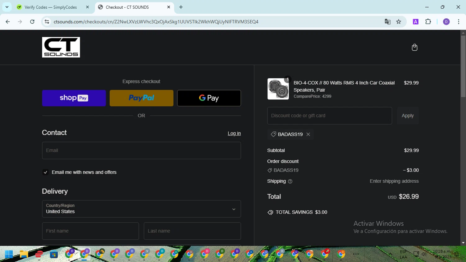Click the Last name field

[192, 231]
